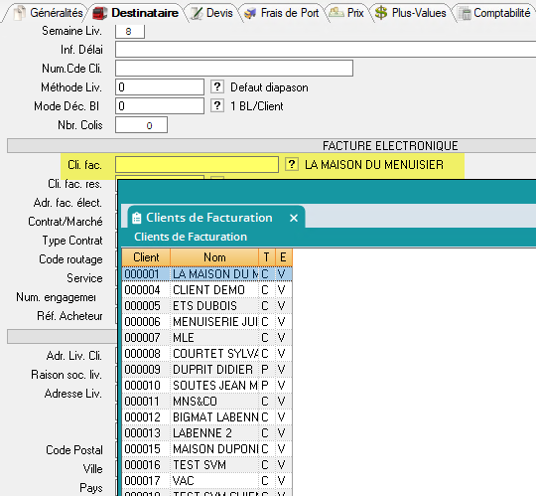The height and width of the screenshot is (496, 536).
Task: Click the help button beside Mode Déc. Bl
Action: (x=217, y=105)
